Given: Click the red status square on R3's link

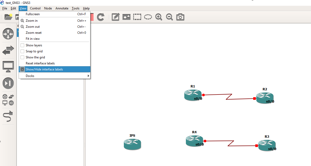Looking at the screenshot, I should pos(257,146).
